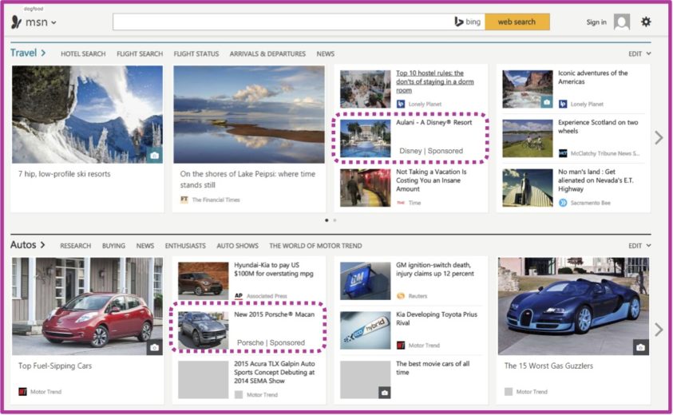
Task: Select the Arrivals & Departures tab
Action: coord(267,53)
